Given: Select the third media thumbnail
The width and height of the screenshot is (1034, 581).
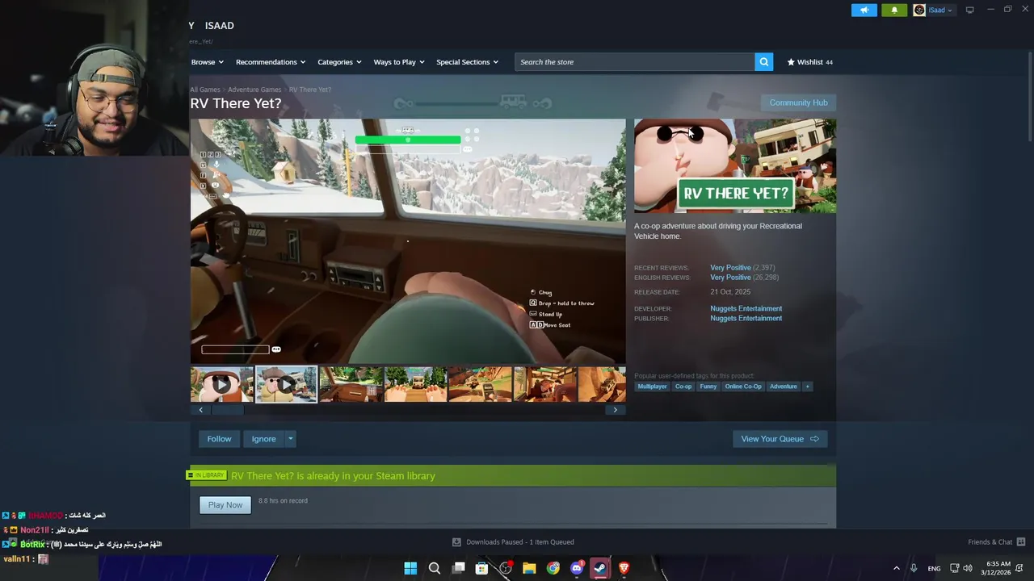Looking at the screenshot, I should (x=351, y=384).
